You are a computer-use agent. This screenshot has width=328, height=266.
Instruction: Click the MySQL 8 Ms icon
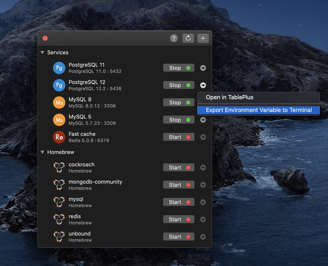pyautogui.click(x=59, y=102)
